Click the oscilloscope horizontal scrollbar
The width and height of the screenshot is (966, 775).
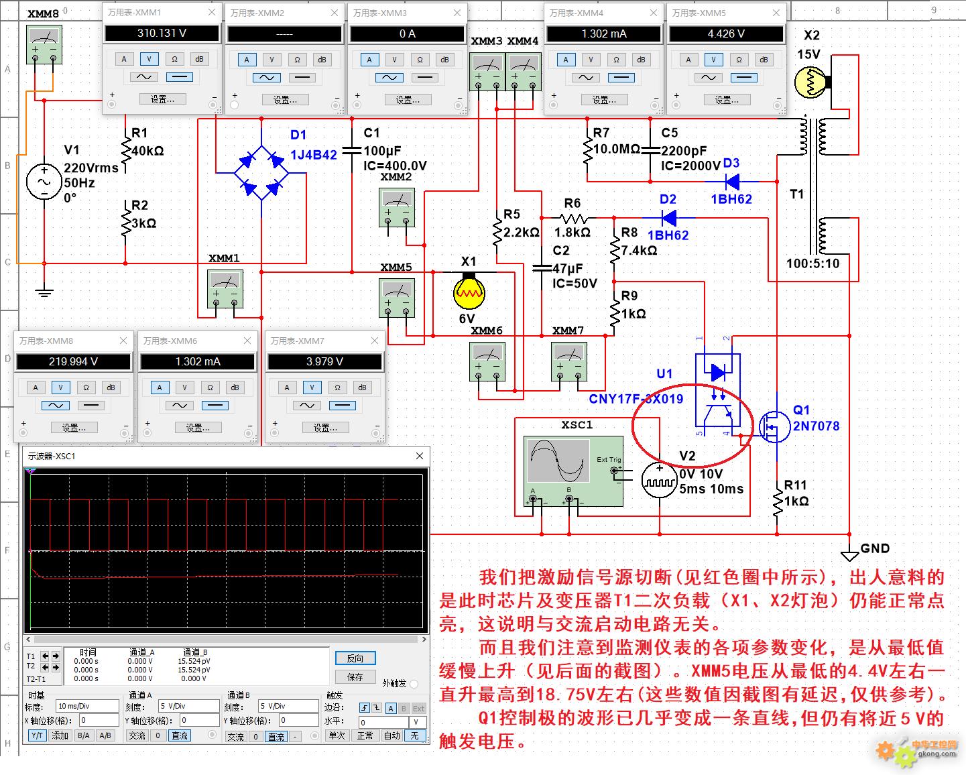(x=226, y=639)
